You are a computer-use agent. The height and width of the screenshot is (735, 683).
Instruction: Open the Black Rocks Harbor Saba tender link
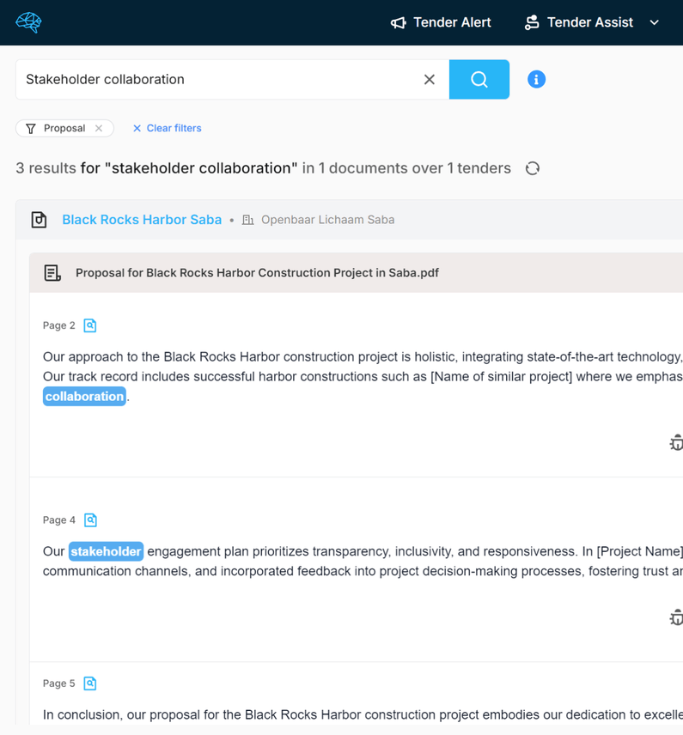click(x=142, y=220)
